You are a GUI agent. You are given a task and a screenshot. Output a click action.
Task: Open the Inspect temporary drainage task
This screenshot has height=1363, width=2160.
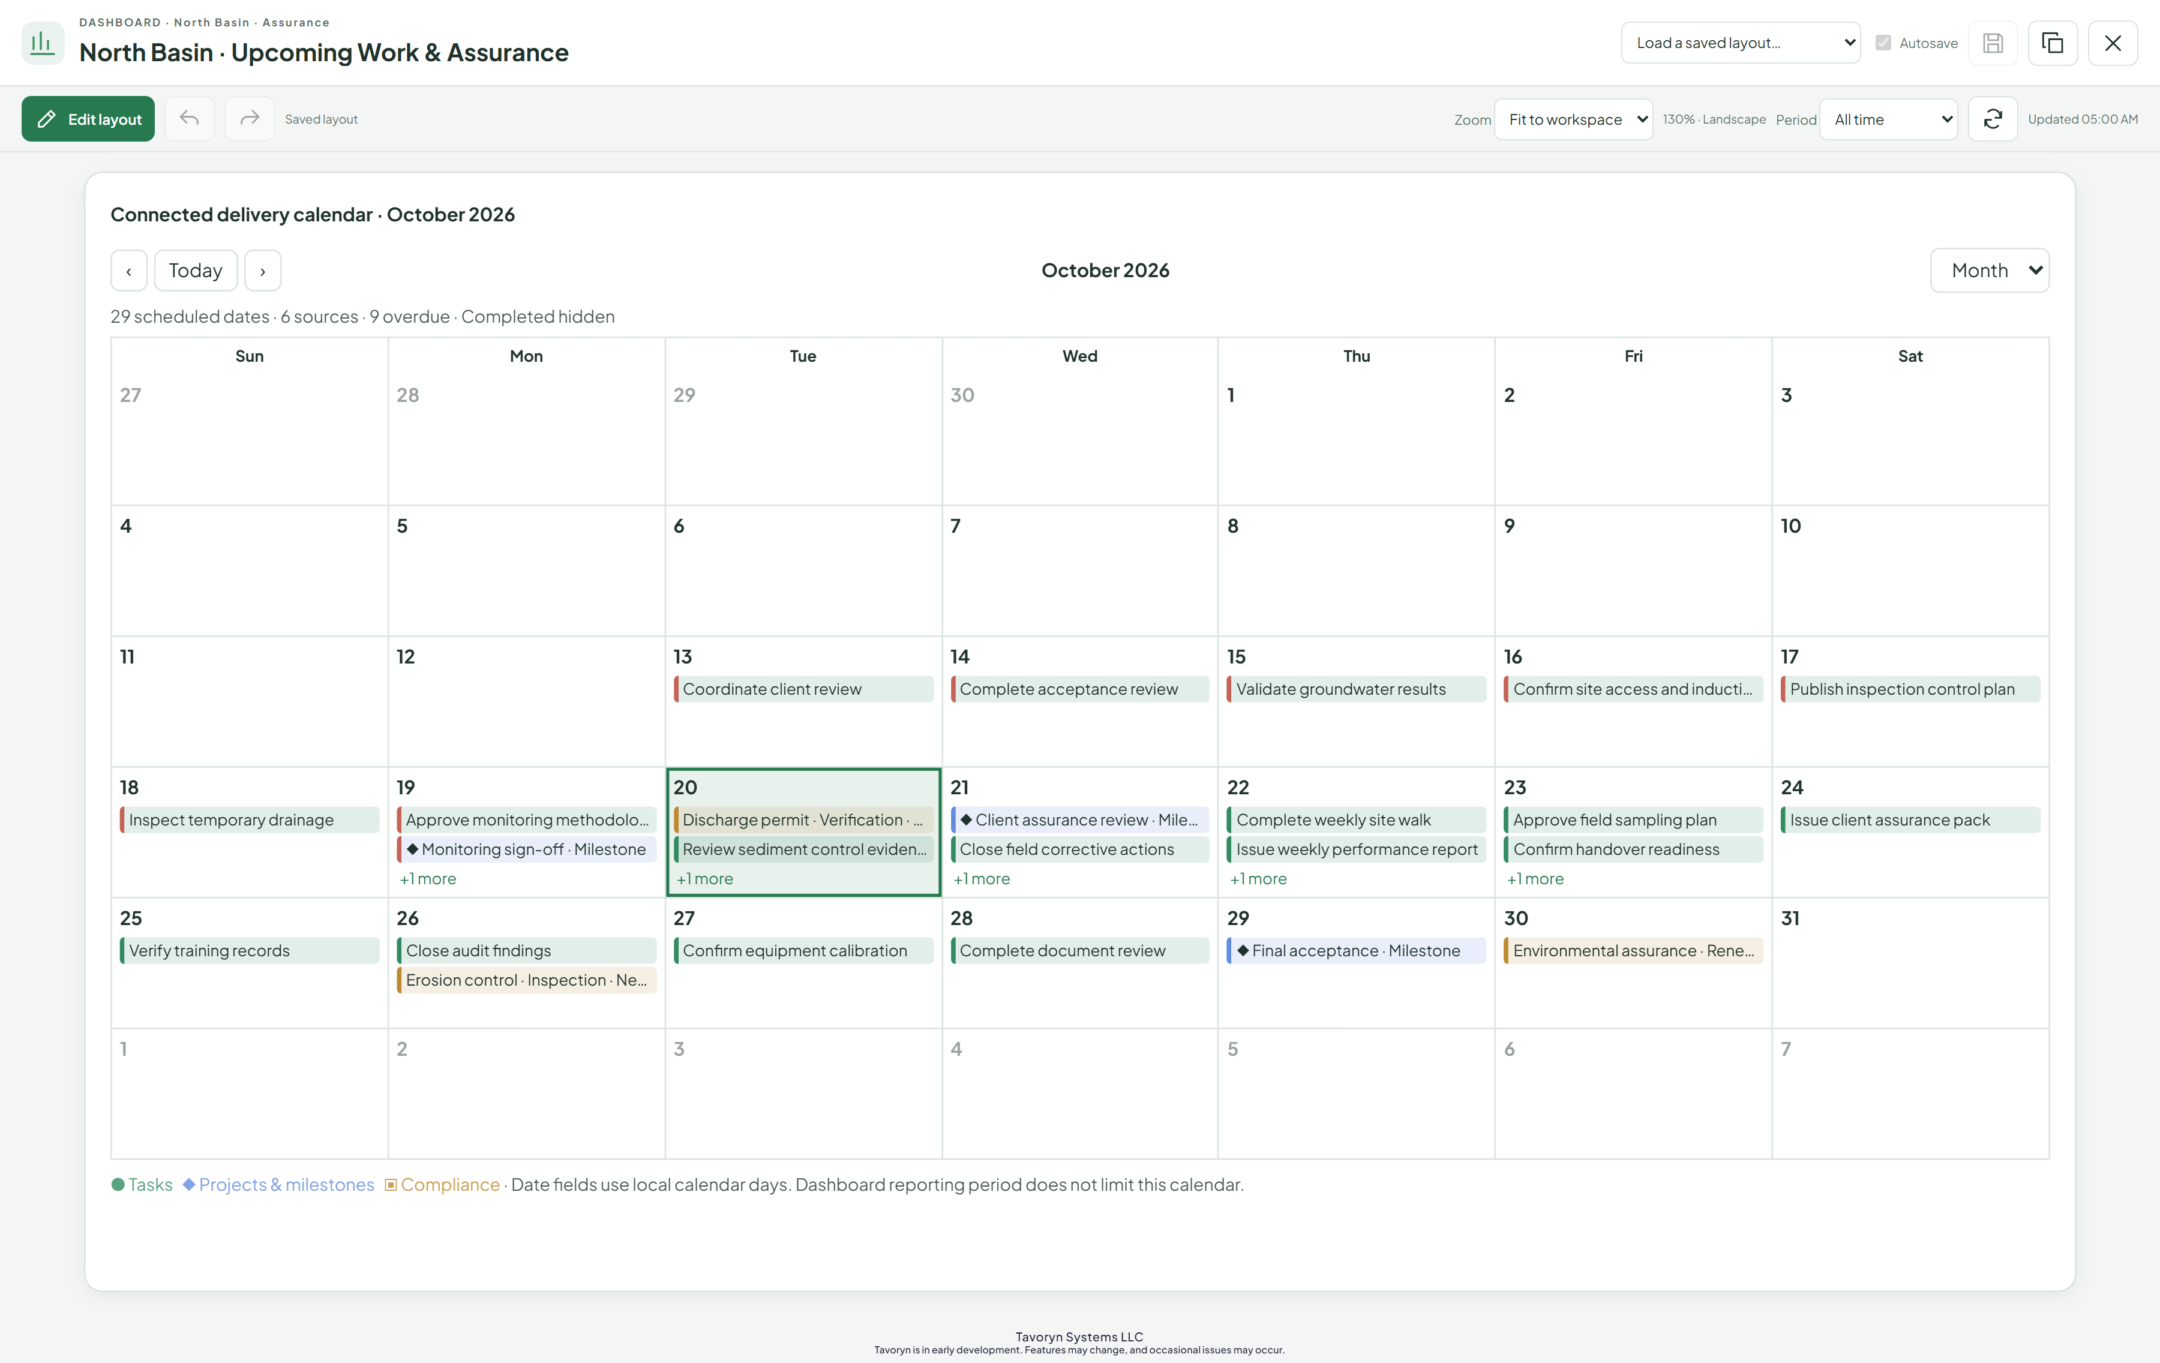(x=250, y=819)
